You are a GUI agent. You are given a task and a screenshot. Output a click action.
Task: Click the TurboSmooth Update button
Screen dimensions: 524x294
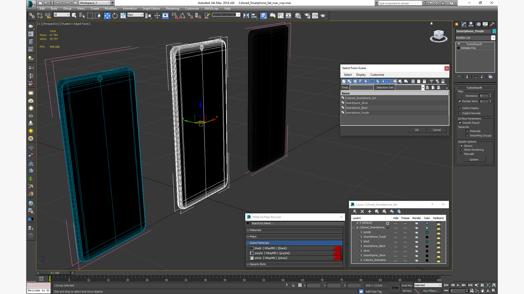474,160
